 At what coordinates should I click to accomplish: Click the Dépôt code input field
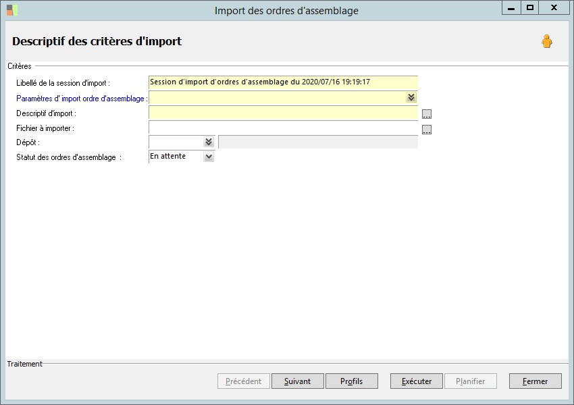[176, 142]
